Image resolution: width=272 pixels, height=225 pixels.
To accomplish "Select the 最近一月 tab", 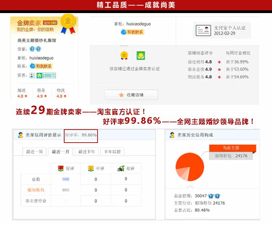I will click(61, 152).
